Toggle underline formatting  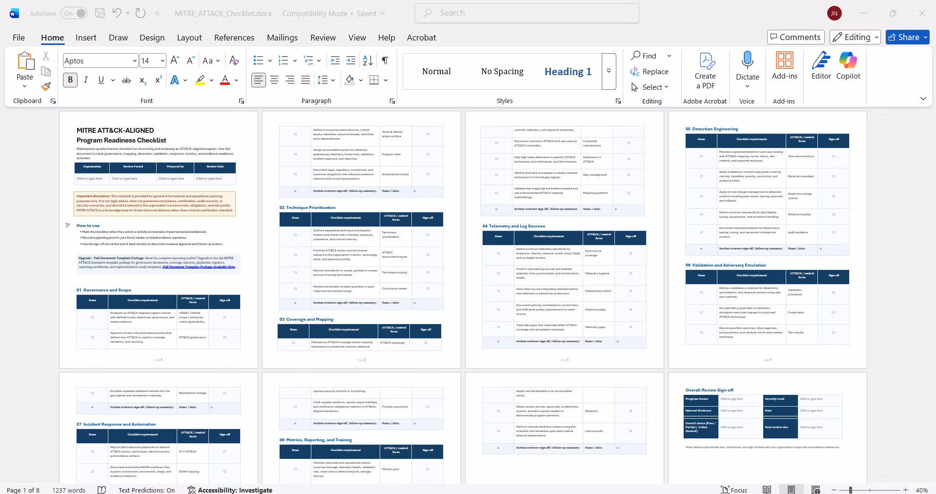click(101, 80)
